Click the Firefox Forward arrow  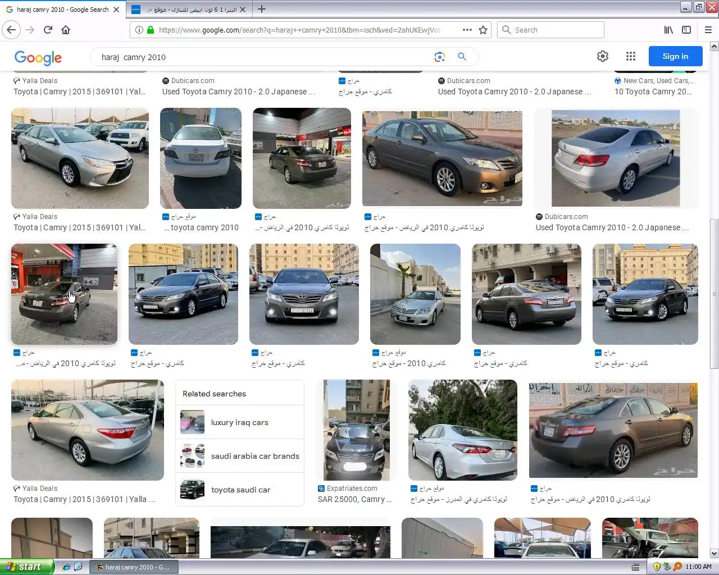point(30,30)
